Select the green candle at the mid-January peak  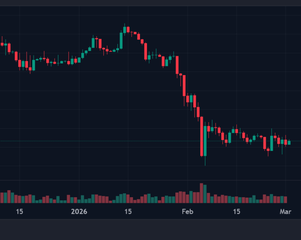point(124,30)
